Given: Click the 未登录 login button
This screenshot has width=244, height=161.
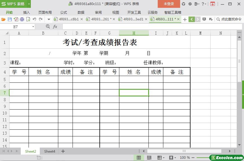Looking at the screenshot, I should click(169, 4).
